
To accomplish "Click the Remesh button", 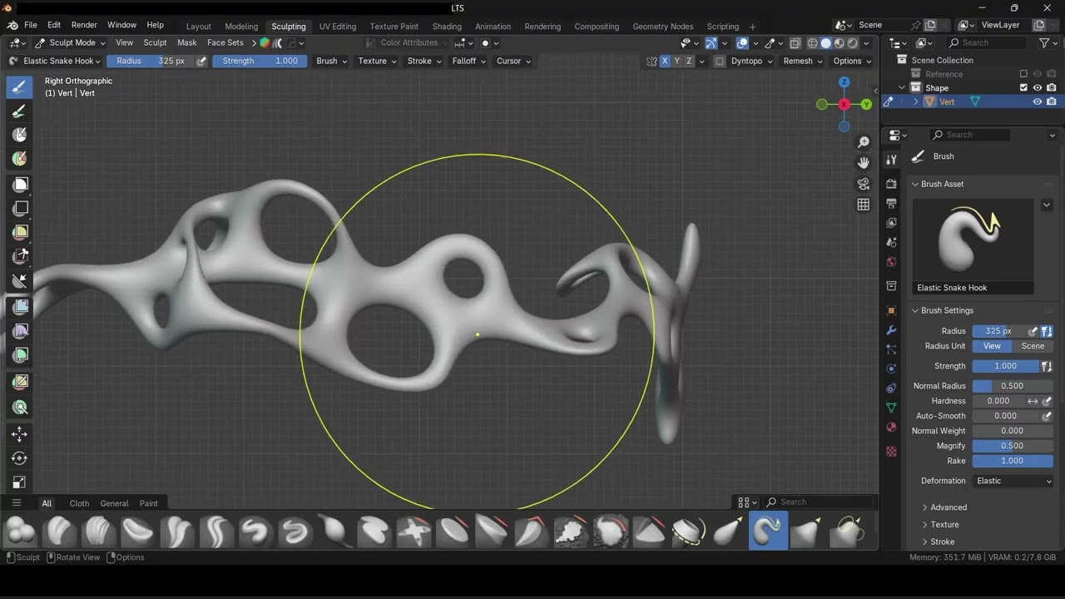I will click(x=802, y=61).
